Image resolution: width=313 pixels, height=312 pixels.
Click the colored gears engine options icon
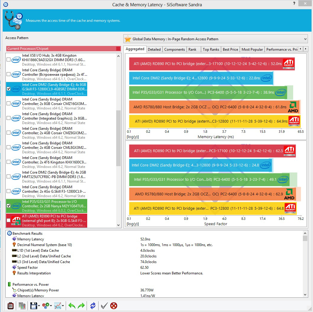[46, 306]
